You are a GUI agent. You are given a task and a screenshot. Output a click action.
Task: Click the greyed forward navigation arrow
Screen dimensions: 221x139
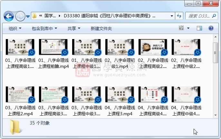coord(20,16)
